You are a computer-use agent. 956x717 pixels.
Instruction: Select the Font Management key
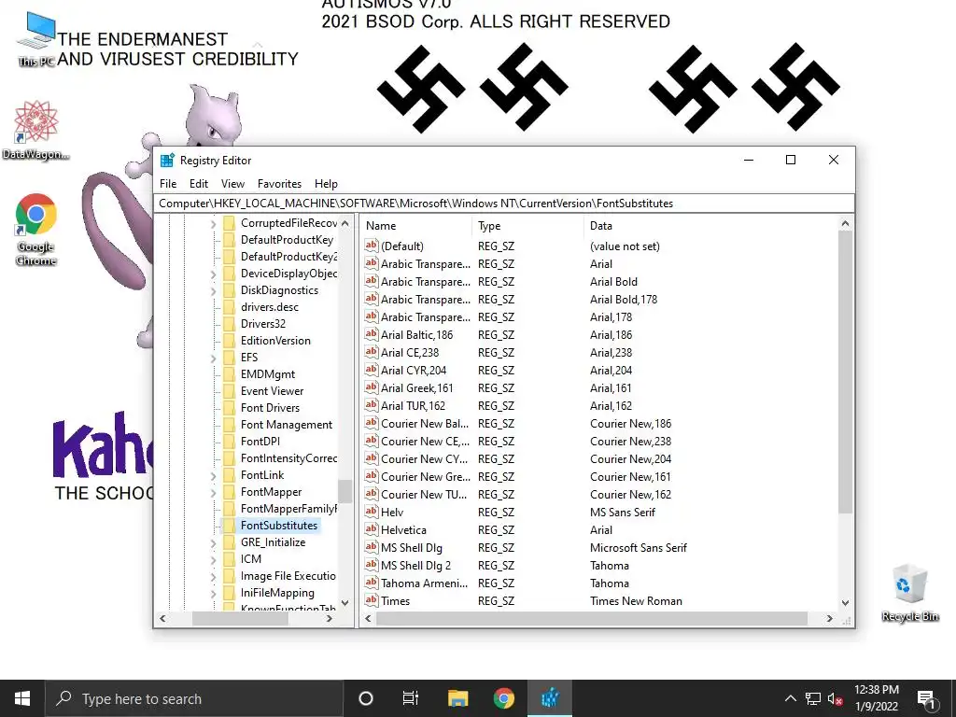click(287, 425)
